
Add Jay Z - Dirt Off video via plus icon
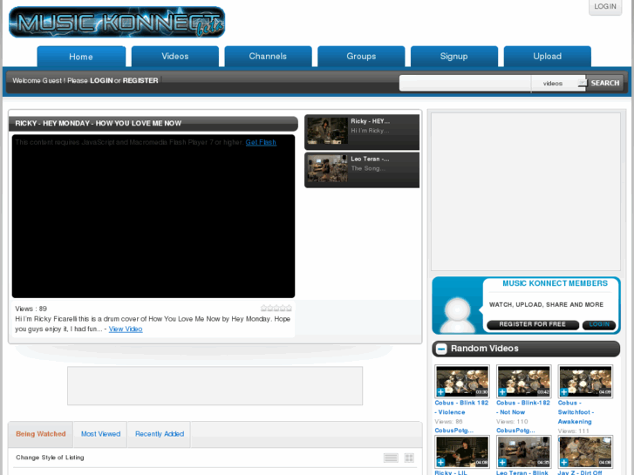point(564,462)
